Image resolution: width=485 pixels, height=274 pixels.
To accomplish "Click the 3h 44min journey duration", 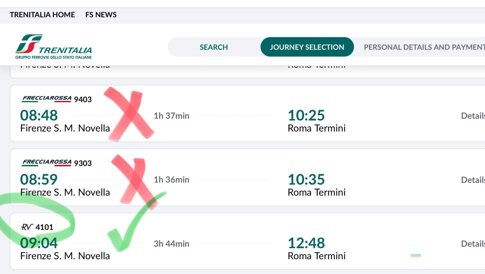I will pos(172,244).
